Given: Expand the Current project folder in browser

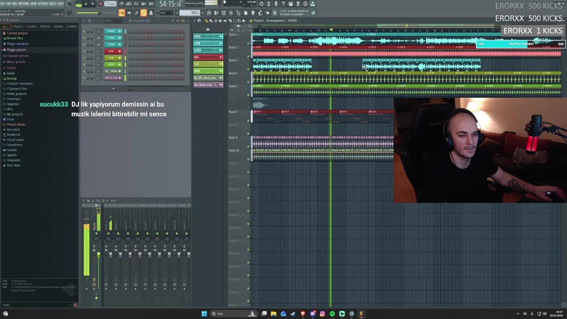Looking at the screenshot, I should pos(17,33).
